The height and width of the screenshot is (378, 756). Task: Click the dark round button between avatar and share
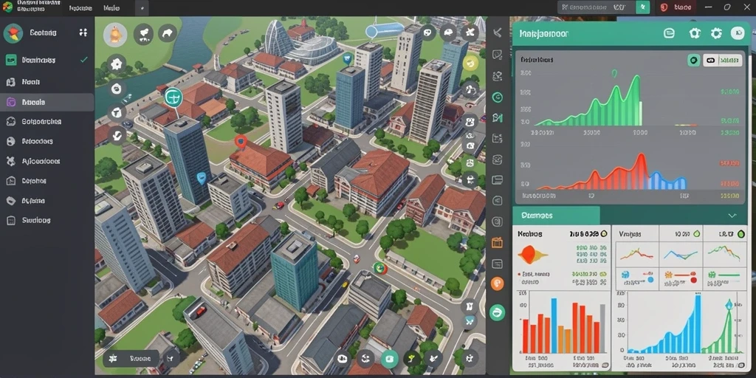pos(144,34)
